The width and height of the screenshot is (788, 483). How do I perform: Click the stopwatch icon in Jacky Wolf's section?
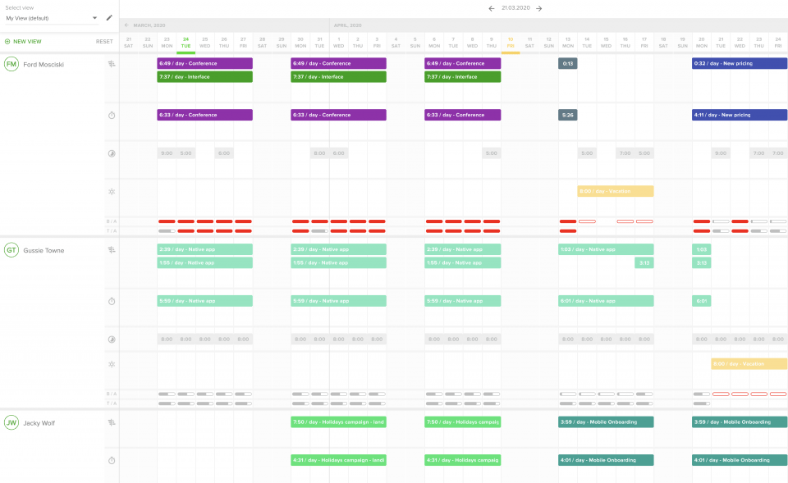pyautogui.click(x=112, y=460)
